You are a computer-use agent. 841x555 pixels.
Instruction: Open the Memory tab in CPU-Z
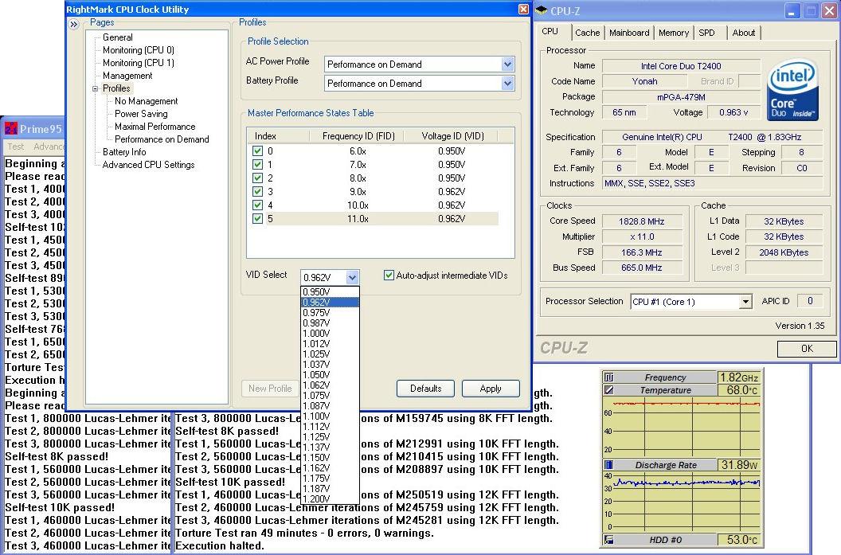[674, 33]
